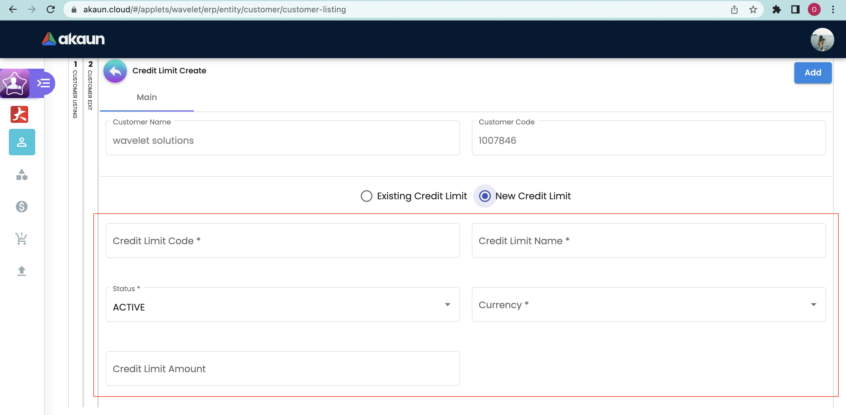Click the blue Add button
Screen dimensions: 846x415
[x=813, y=72]
